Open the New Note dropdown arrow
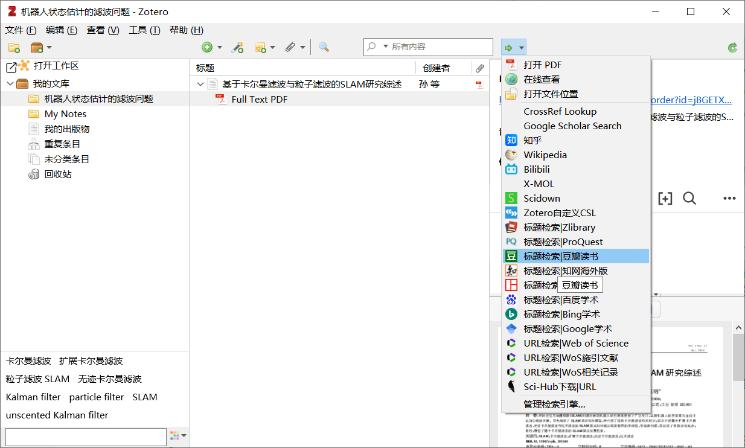 click(x=272, y=47)
